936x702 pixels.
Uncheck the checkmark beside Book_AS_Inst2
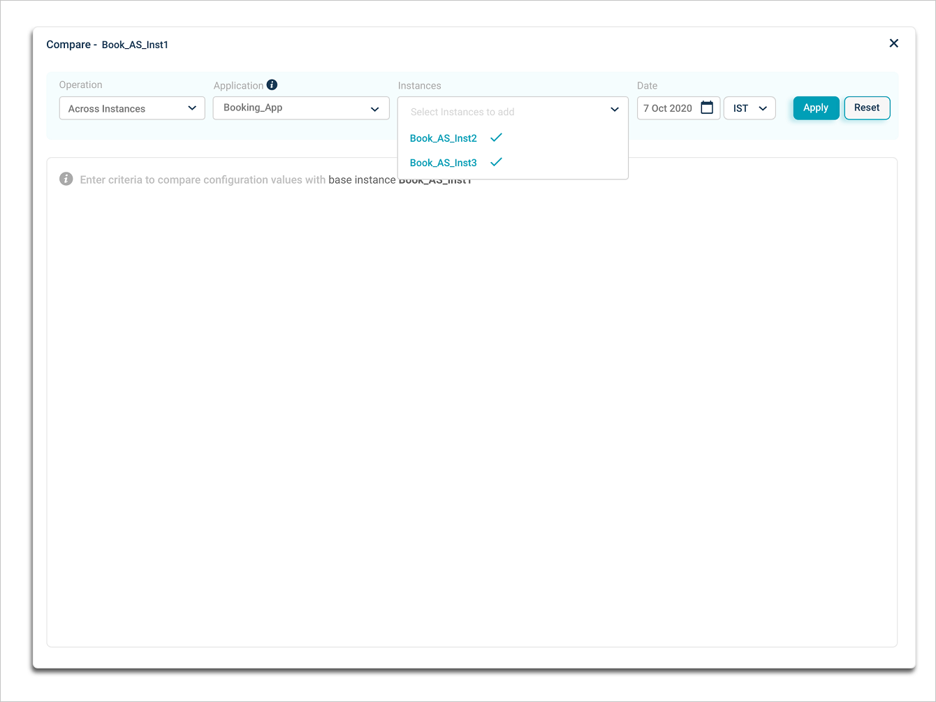click(497, 138)
